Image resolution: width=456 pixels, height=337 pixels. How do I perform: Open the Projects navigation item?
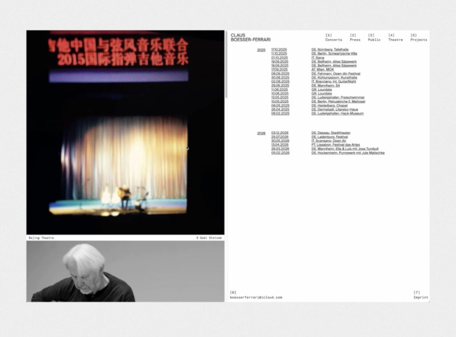tap(419, 40)
